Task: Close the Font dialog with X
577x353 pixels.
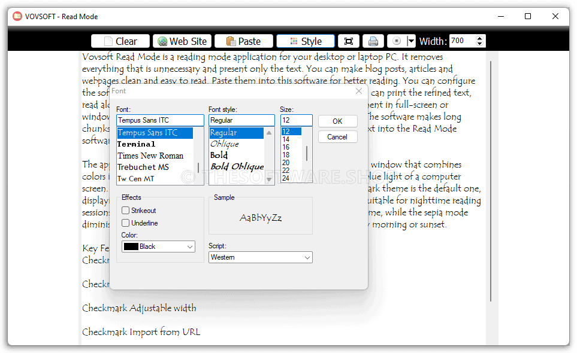Action: [x=359, y=91]
